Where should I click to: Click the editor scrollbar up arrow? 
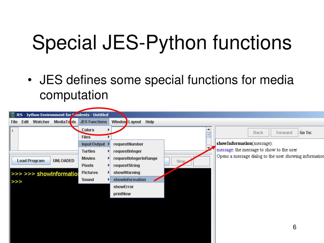209,129
